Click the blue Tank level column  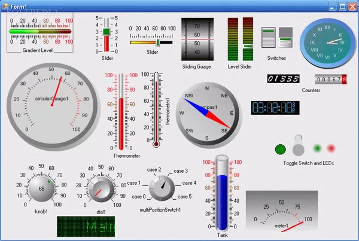point(222,203)
